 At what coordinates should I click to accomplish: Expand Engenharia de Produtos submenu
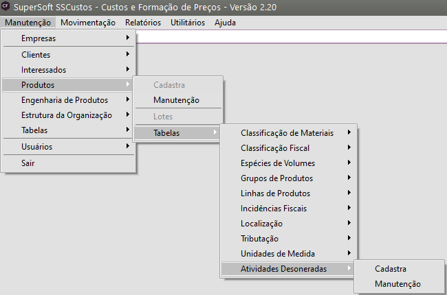click(69, 100)
